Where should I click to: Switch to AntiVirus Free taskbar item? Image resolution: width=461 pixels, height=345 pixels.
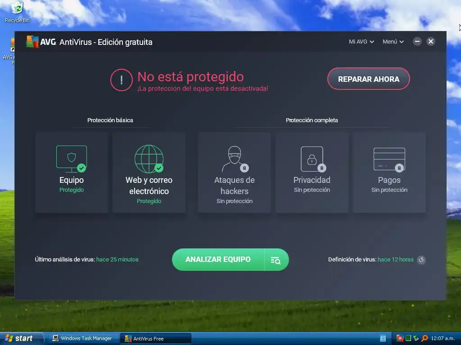156,339
